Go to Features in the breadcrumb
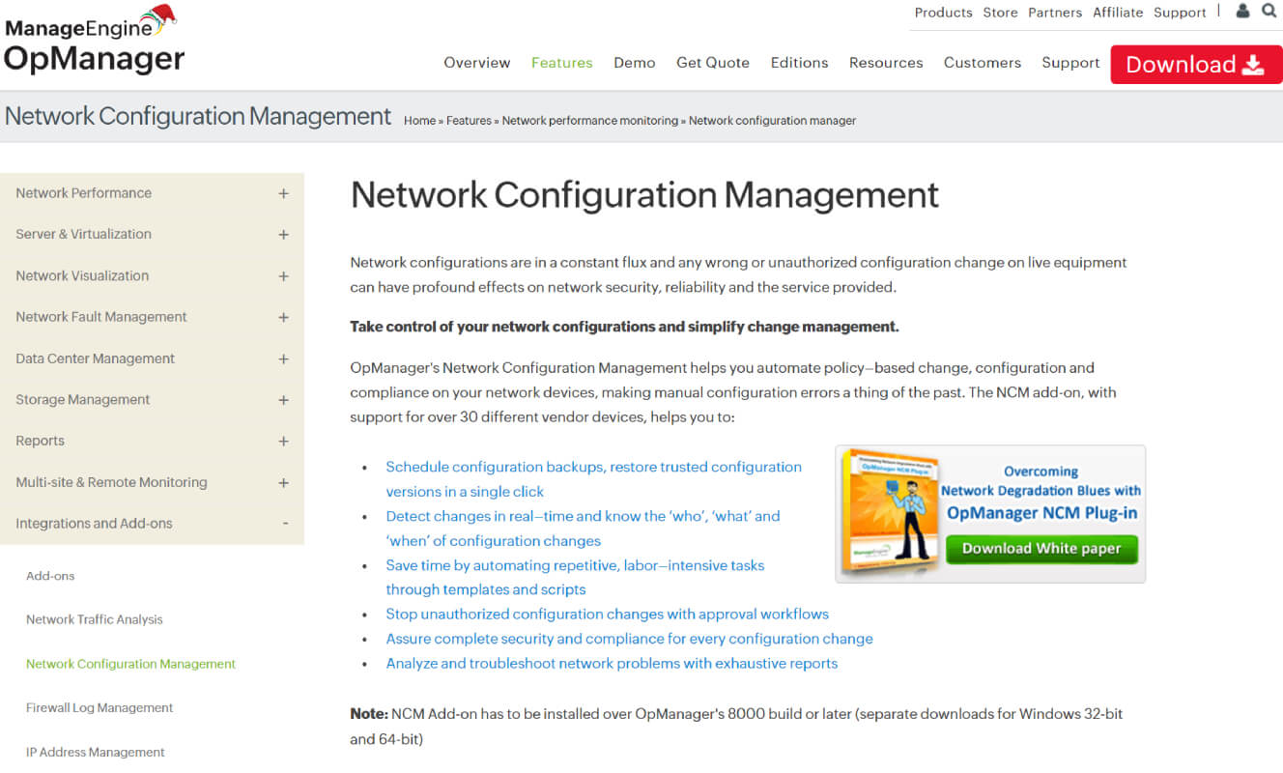1283x773 pixels. [469, 121]
